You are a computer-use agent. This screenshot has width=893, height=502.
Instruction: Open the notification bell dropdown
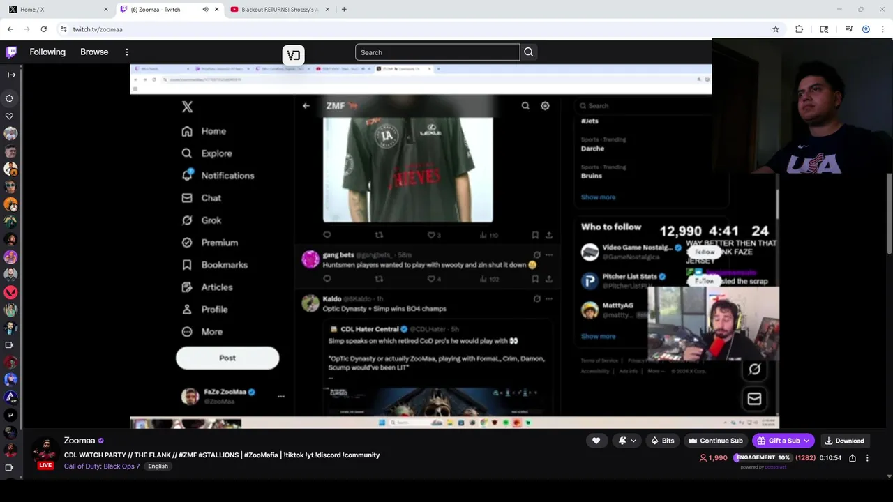click(x=628, y=441)
